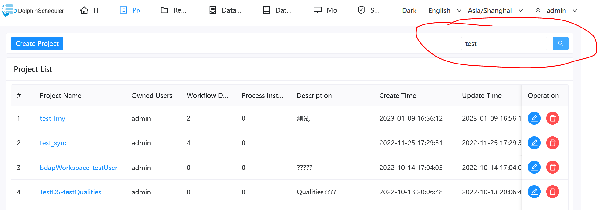This screenshot has width=597, height=210.
Task: Click the DolphinScheduler logo
Action: (x=33, y=10)
